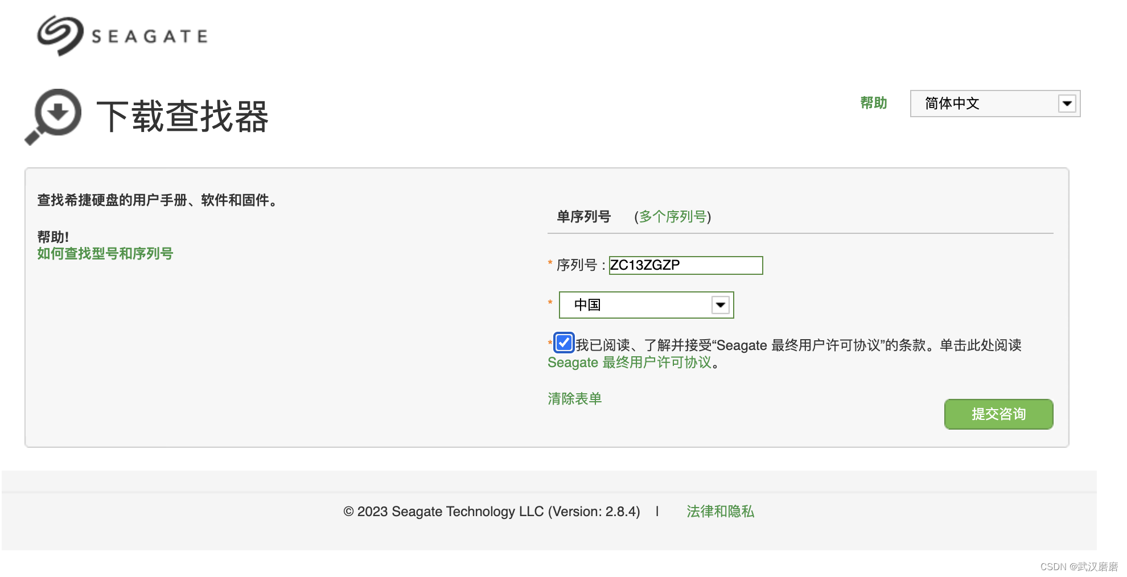Click the 序列号 input field
This screenshot has height=577, width=1127.
tap(686, 265)
